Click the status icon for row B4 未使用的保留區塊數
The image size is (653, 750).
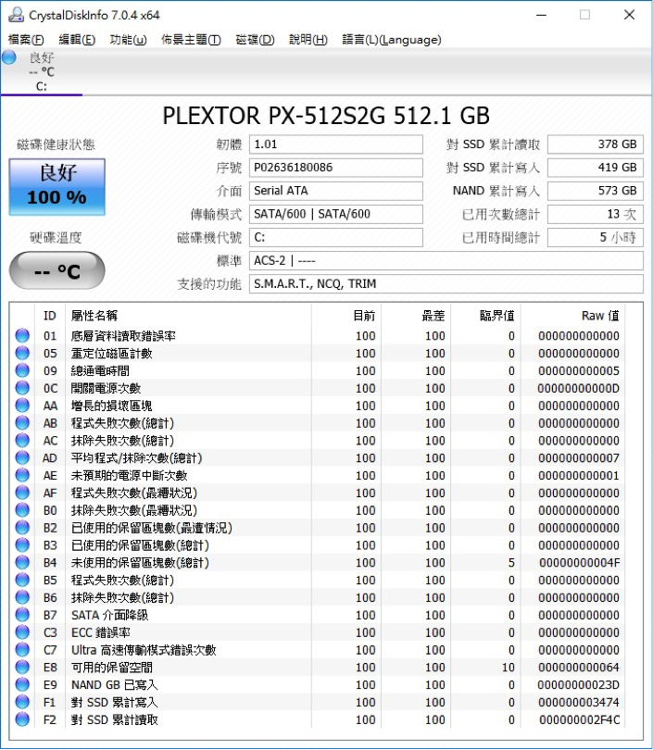[x=22, y=563]
